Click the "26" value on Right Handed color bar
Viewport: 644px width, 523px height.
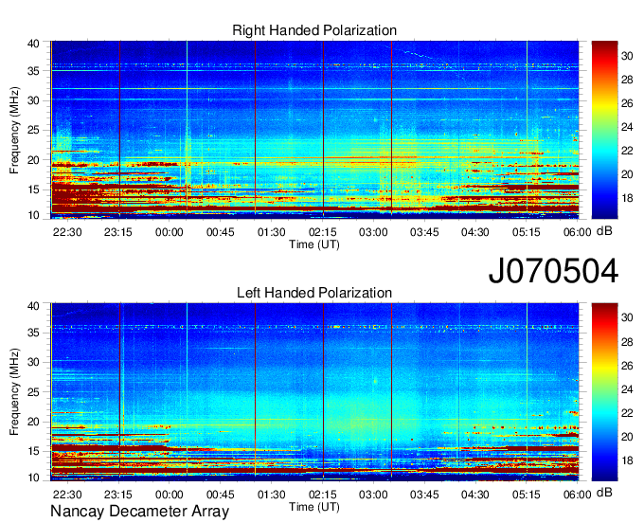(627, 103)
